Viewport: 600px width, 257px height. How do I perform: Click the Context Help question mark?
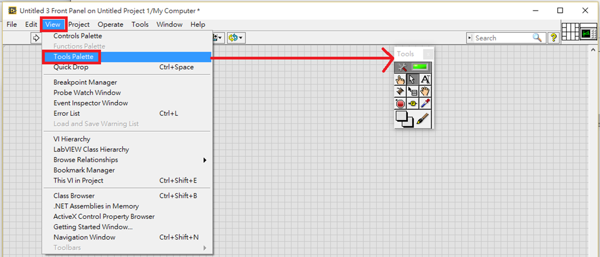click(x=553, y=38)
